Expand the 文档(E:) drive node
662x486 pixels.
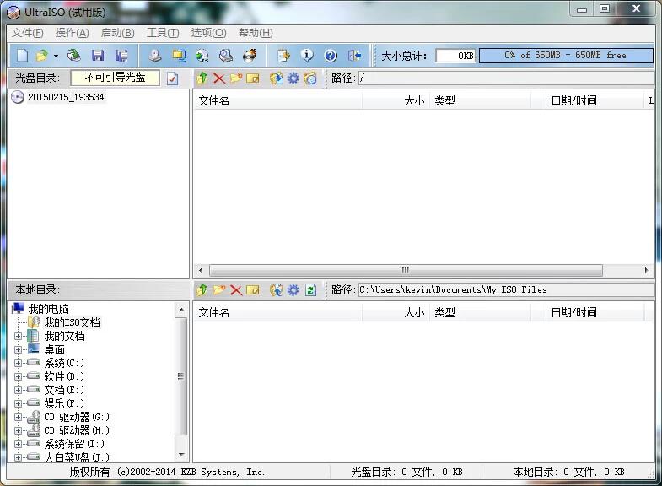(x=18, y=390)
